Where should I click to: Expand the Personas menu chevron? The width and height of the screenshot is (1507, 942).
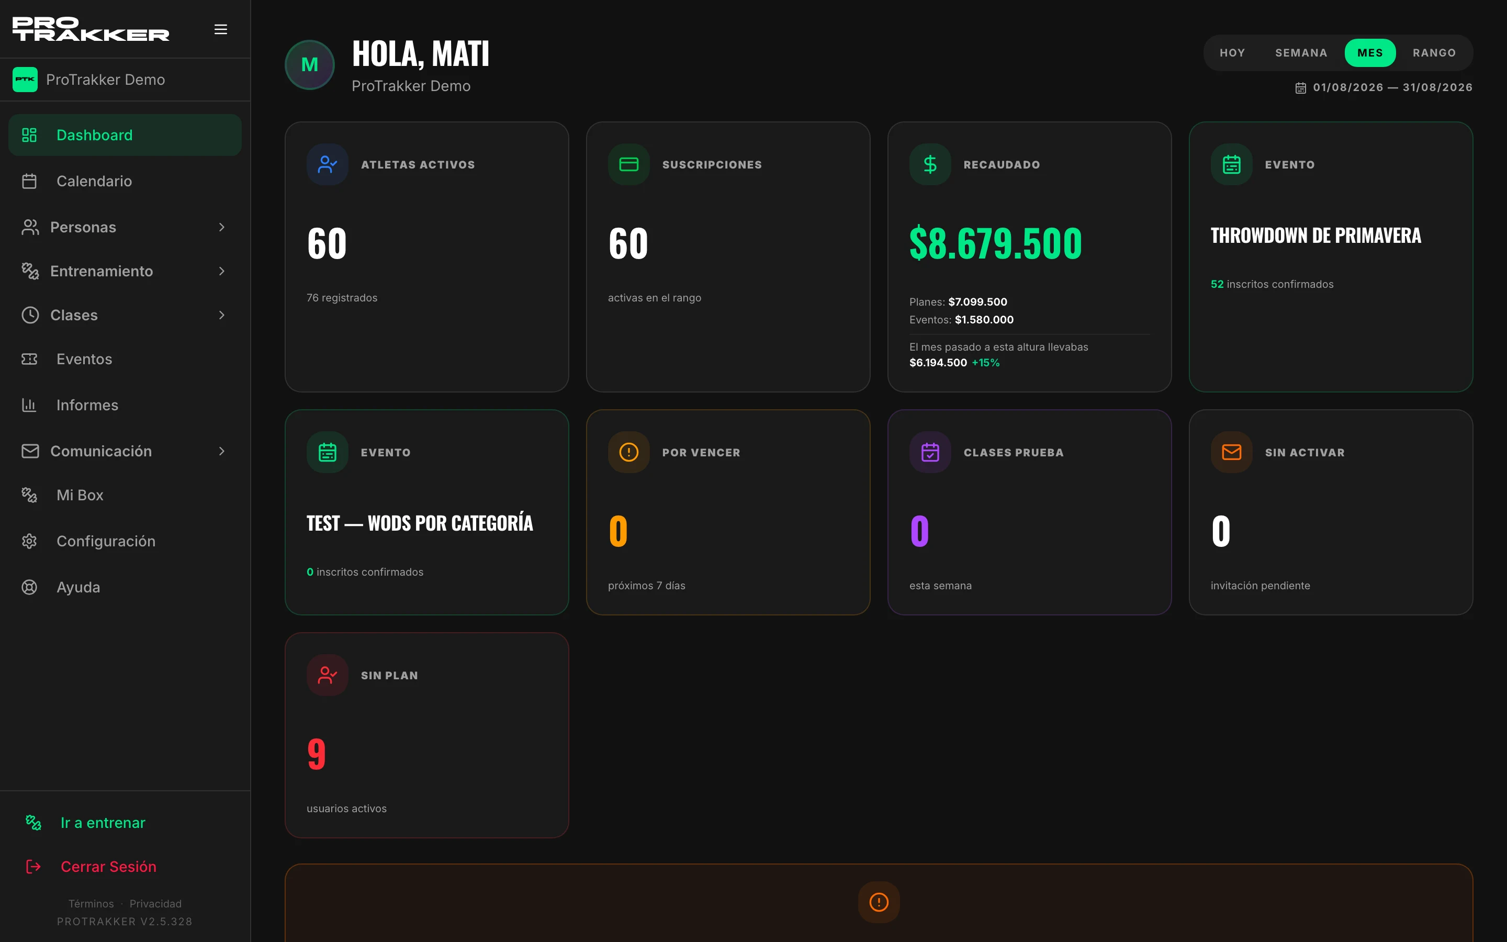(x=222, y=228)
